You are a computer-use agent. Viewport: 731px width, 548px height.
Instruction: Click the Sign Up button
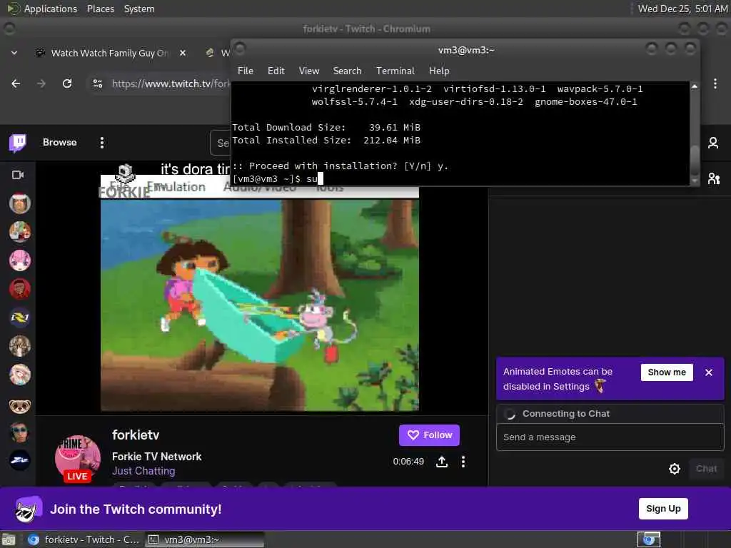click(x=663, y=508)
